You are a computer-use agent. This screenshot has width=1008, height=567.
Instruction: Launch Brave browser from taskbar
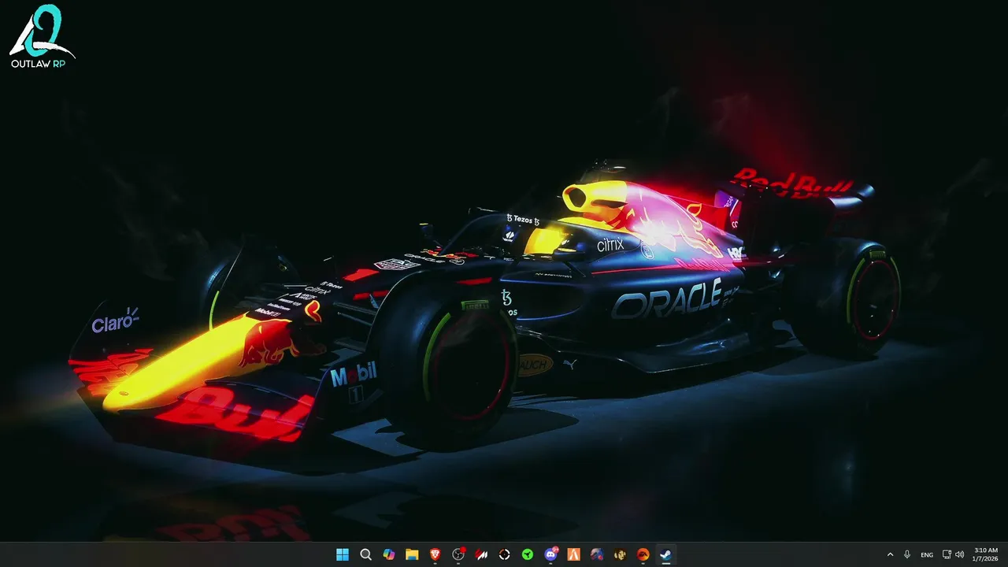435,554
